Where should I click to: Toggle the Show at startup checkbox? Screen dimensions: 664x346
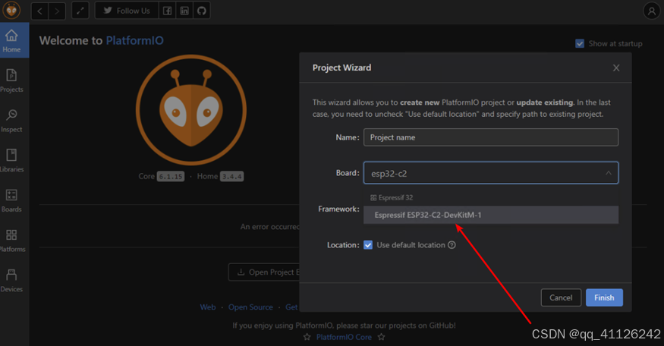pyautogui.click(x=580, y=43)
